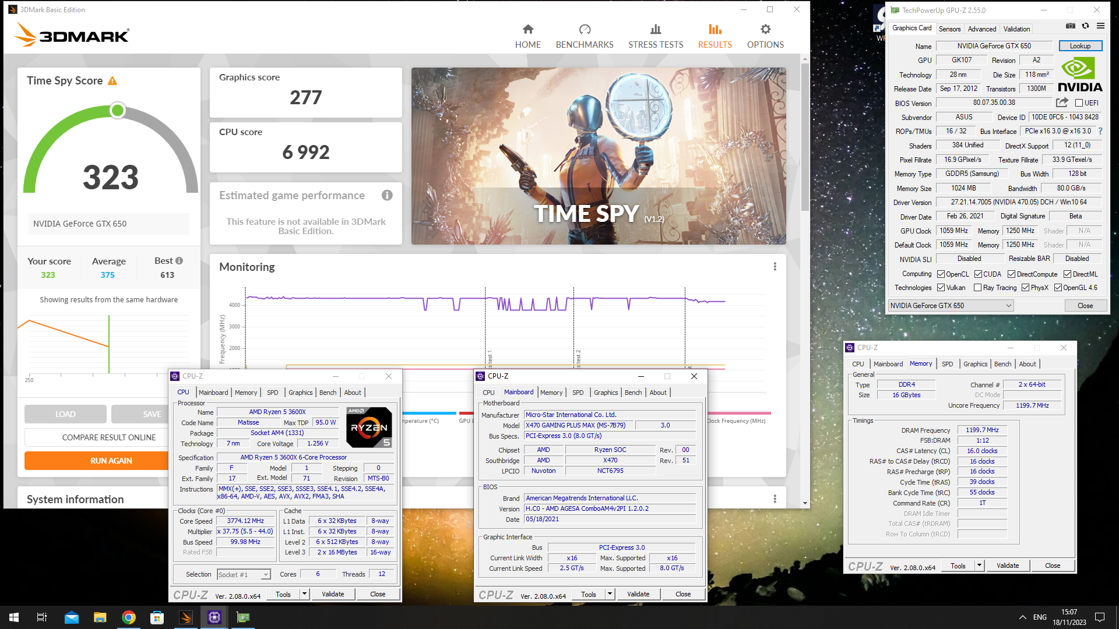
Task: Open the Monitoring three-dot menu
Action: (775, 267)
